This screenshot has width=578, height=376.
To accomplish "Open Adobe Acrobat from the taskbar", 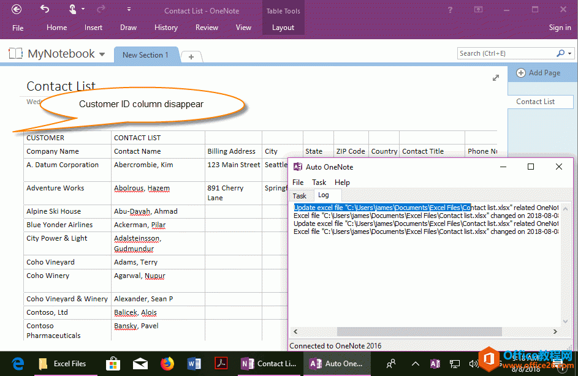I will click(221, 363).
